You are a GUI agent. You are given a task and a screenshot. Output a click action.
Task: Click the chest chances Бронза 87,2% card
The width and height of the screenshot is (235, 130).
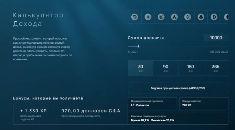(x=178, y=118)
